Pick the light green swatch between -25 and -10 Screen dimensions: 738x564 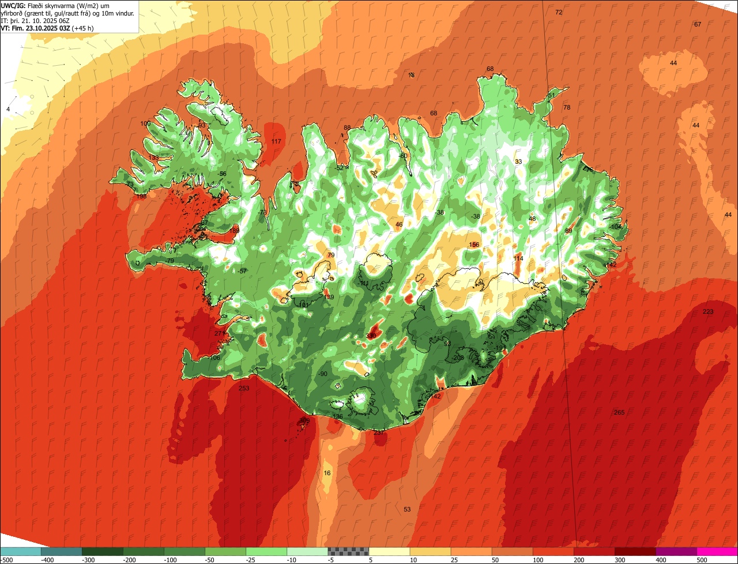point(266,551)
